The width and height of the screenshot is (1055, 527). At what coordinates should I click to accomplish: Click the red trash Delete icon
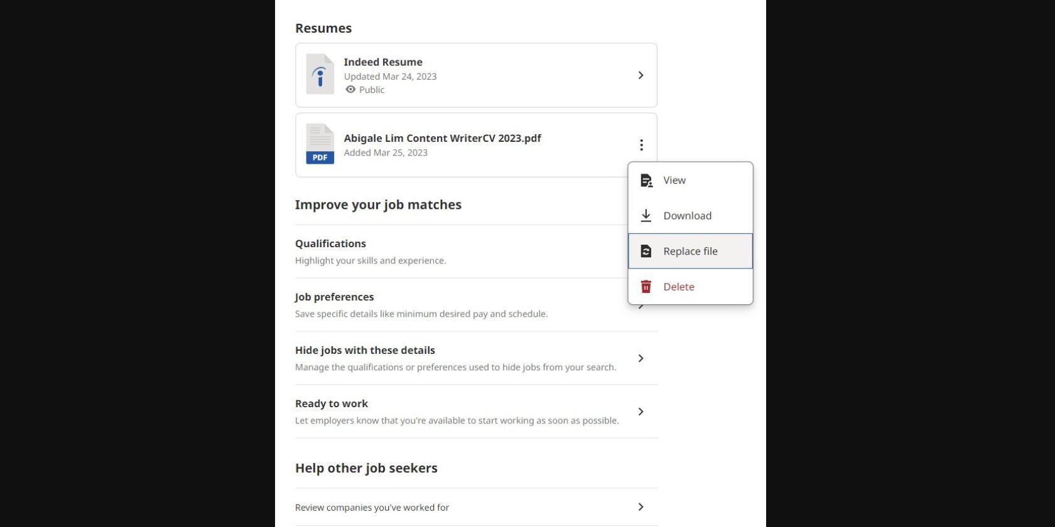pos(646,287)
